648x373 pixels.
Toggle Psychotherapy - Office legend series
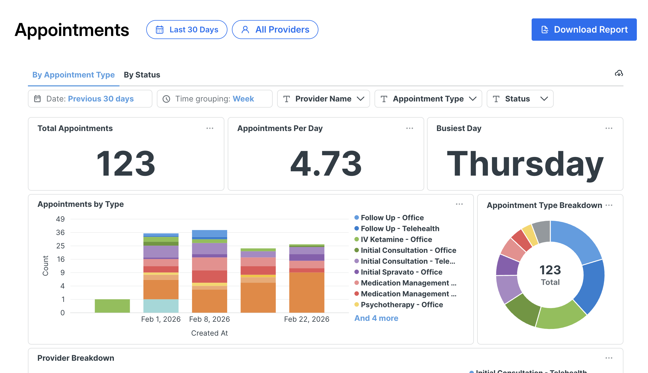pos(399,304)
